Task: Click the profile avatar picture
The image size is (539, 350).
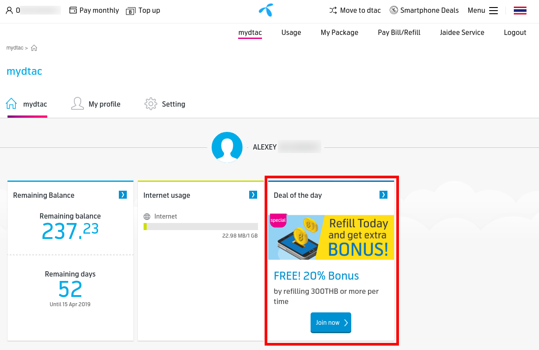Action: click(227, 147)
